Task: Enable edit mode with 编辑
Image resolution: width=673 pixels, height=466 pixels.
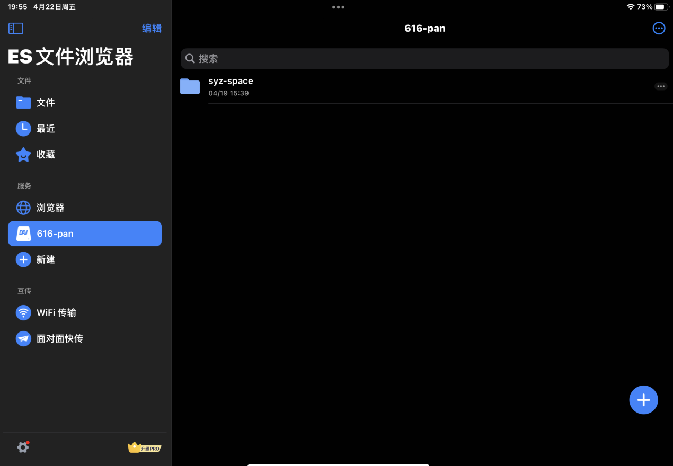Action: click(152, 28)
